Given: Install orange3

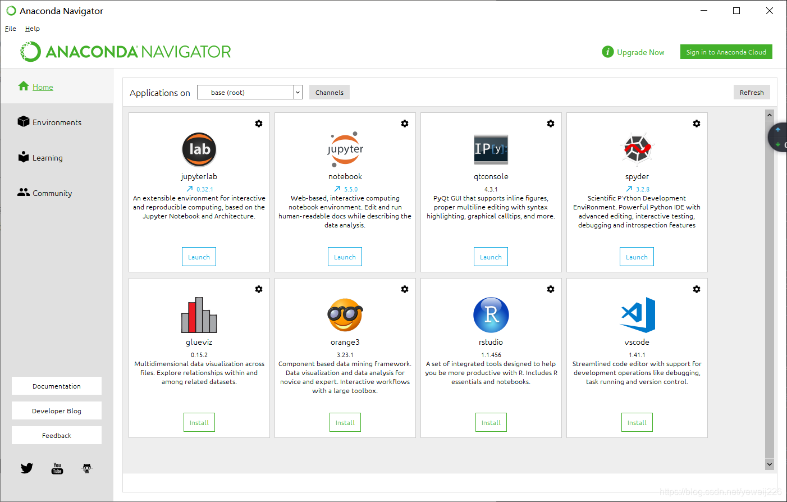Looking at the screenshot, I should 345,422.
